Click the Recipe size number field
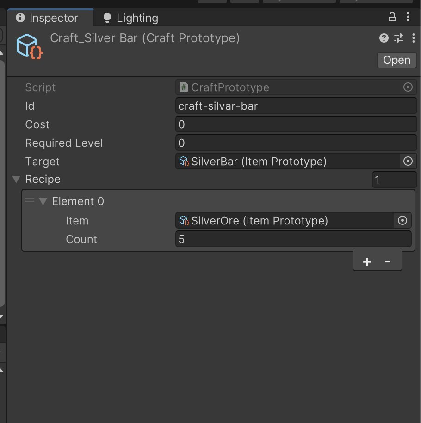The height and width of the screenshot is (423, 421). click(x=394, y=180)
